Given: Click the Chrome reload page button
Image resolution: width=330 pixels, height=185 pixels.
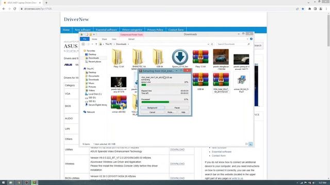Looking at the screenshot, I should [x=15, y=9].
